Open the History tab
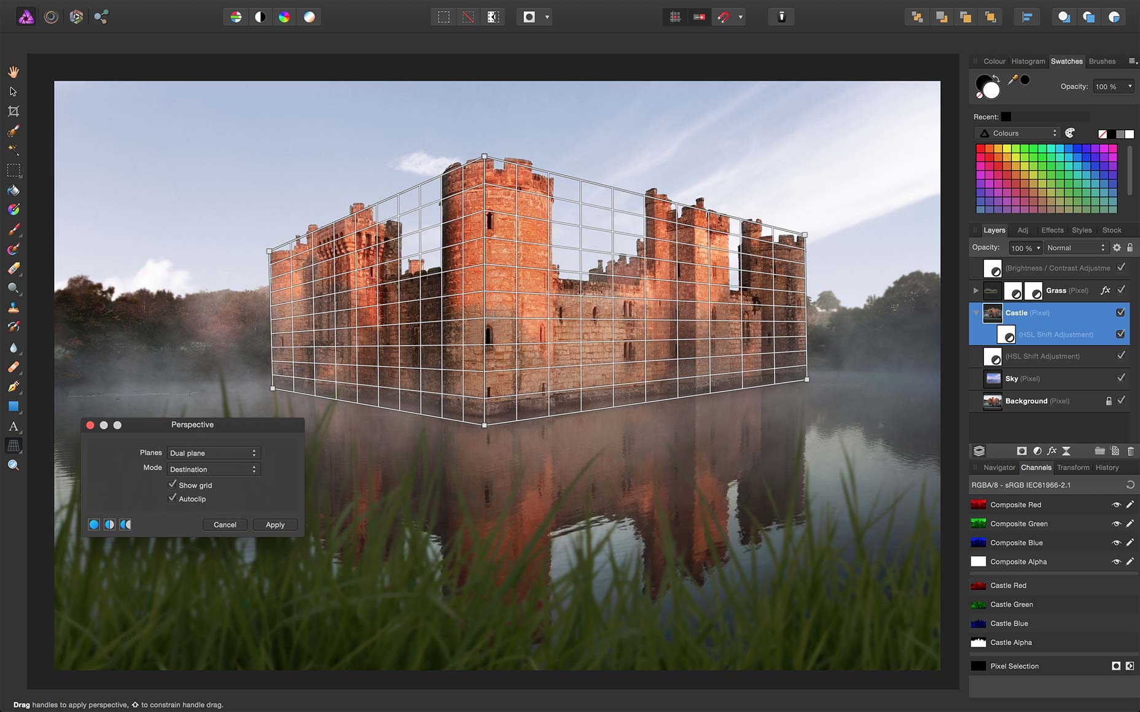Image resolution: width=1140 pixels, height=712 pixels. tap(1107, 467)
